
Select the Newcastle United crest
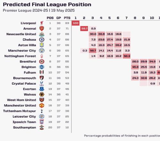click(42, 34)
